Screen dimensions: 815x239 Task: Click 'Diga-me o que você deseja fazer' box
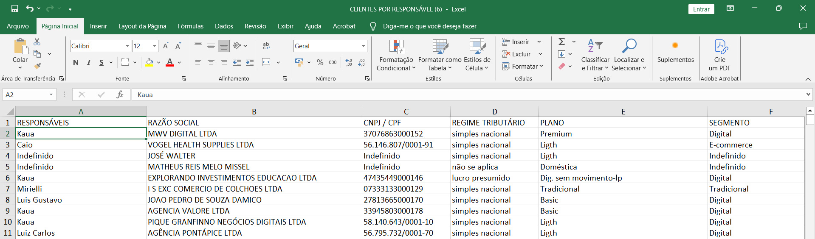pos(429,26)
